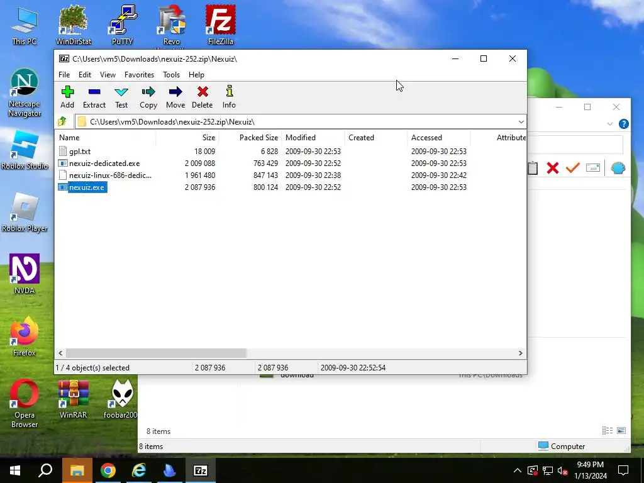
Task: Open File Explorer from the taskbar
Action: 77,470
